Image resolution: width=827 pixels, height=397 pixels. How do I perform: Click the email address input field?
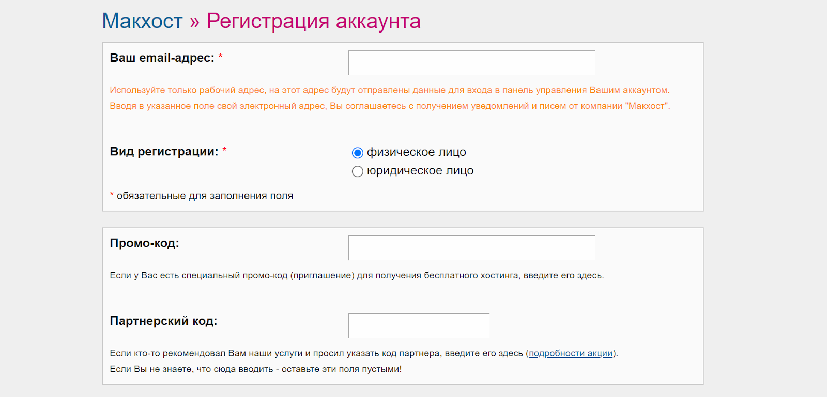[472, 63]
